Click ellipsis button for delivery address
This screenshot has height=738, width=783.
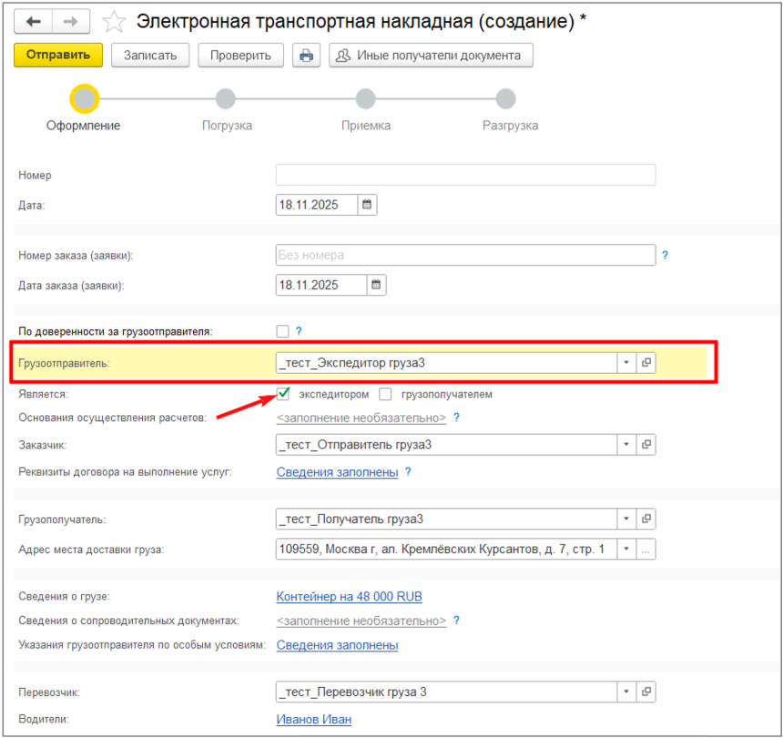(x=646, y=549)
